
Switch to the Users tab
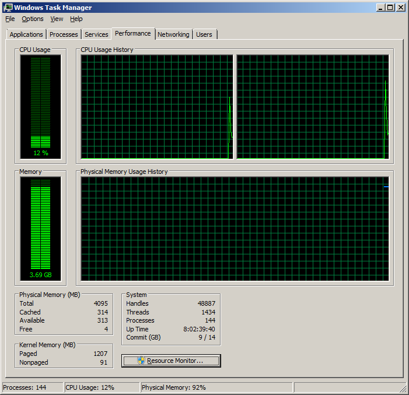tap(204, 34)
